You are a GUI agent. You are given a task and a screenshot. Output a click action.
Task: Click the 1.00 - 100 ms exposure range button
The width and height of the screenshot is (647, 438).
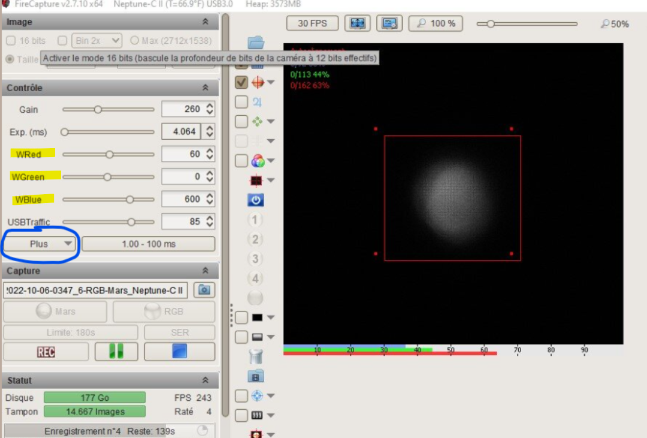(x=148, y=244)
